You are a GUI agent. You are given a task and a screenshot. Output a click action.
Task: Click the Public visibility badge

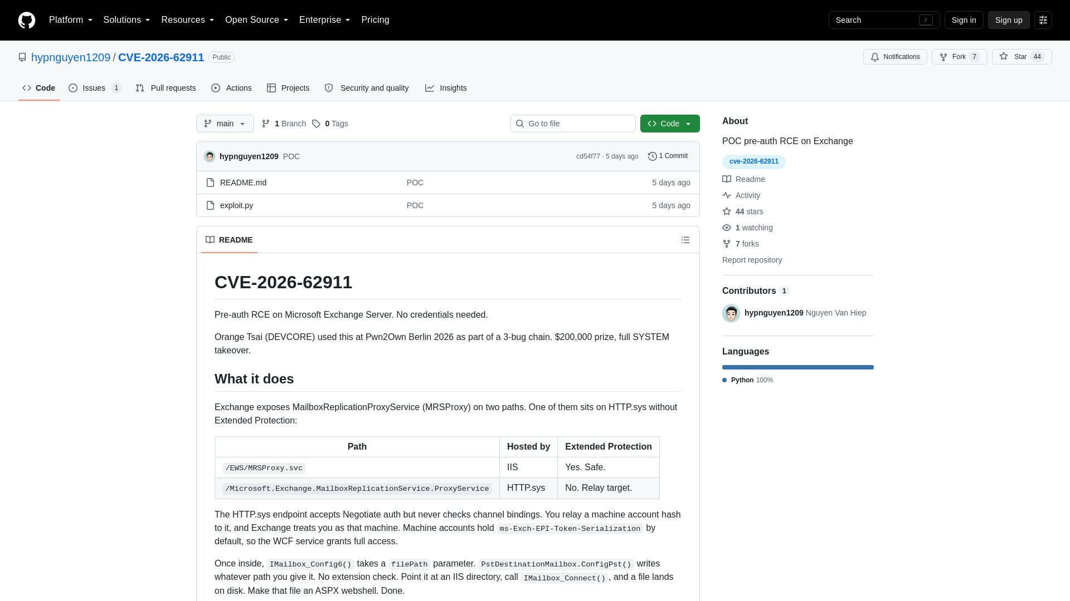click(221, 57)
